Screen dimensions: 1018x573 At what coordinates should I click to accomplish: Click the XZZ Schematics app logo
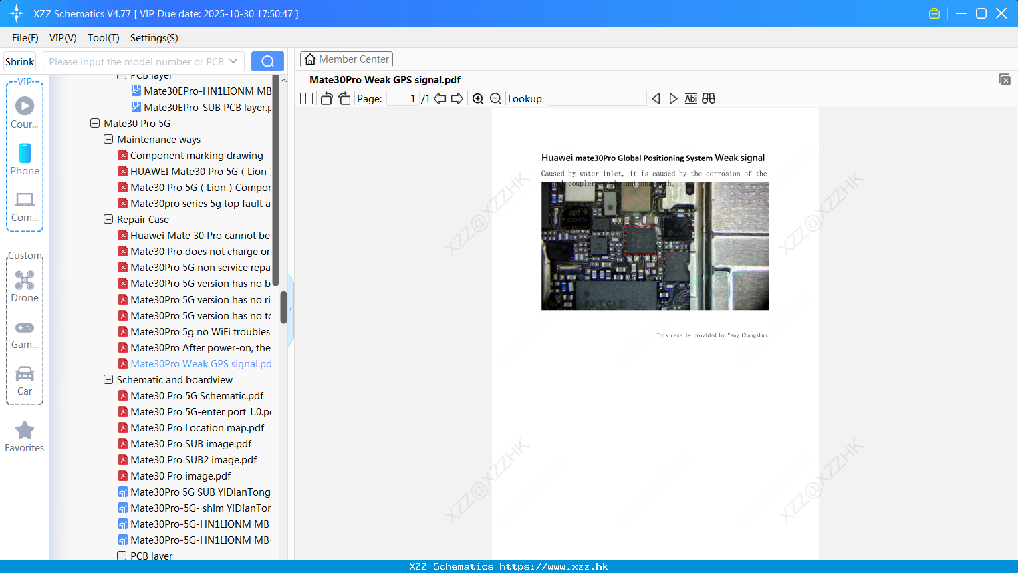pos(17,13)
